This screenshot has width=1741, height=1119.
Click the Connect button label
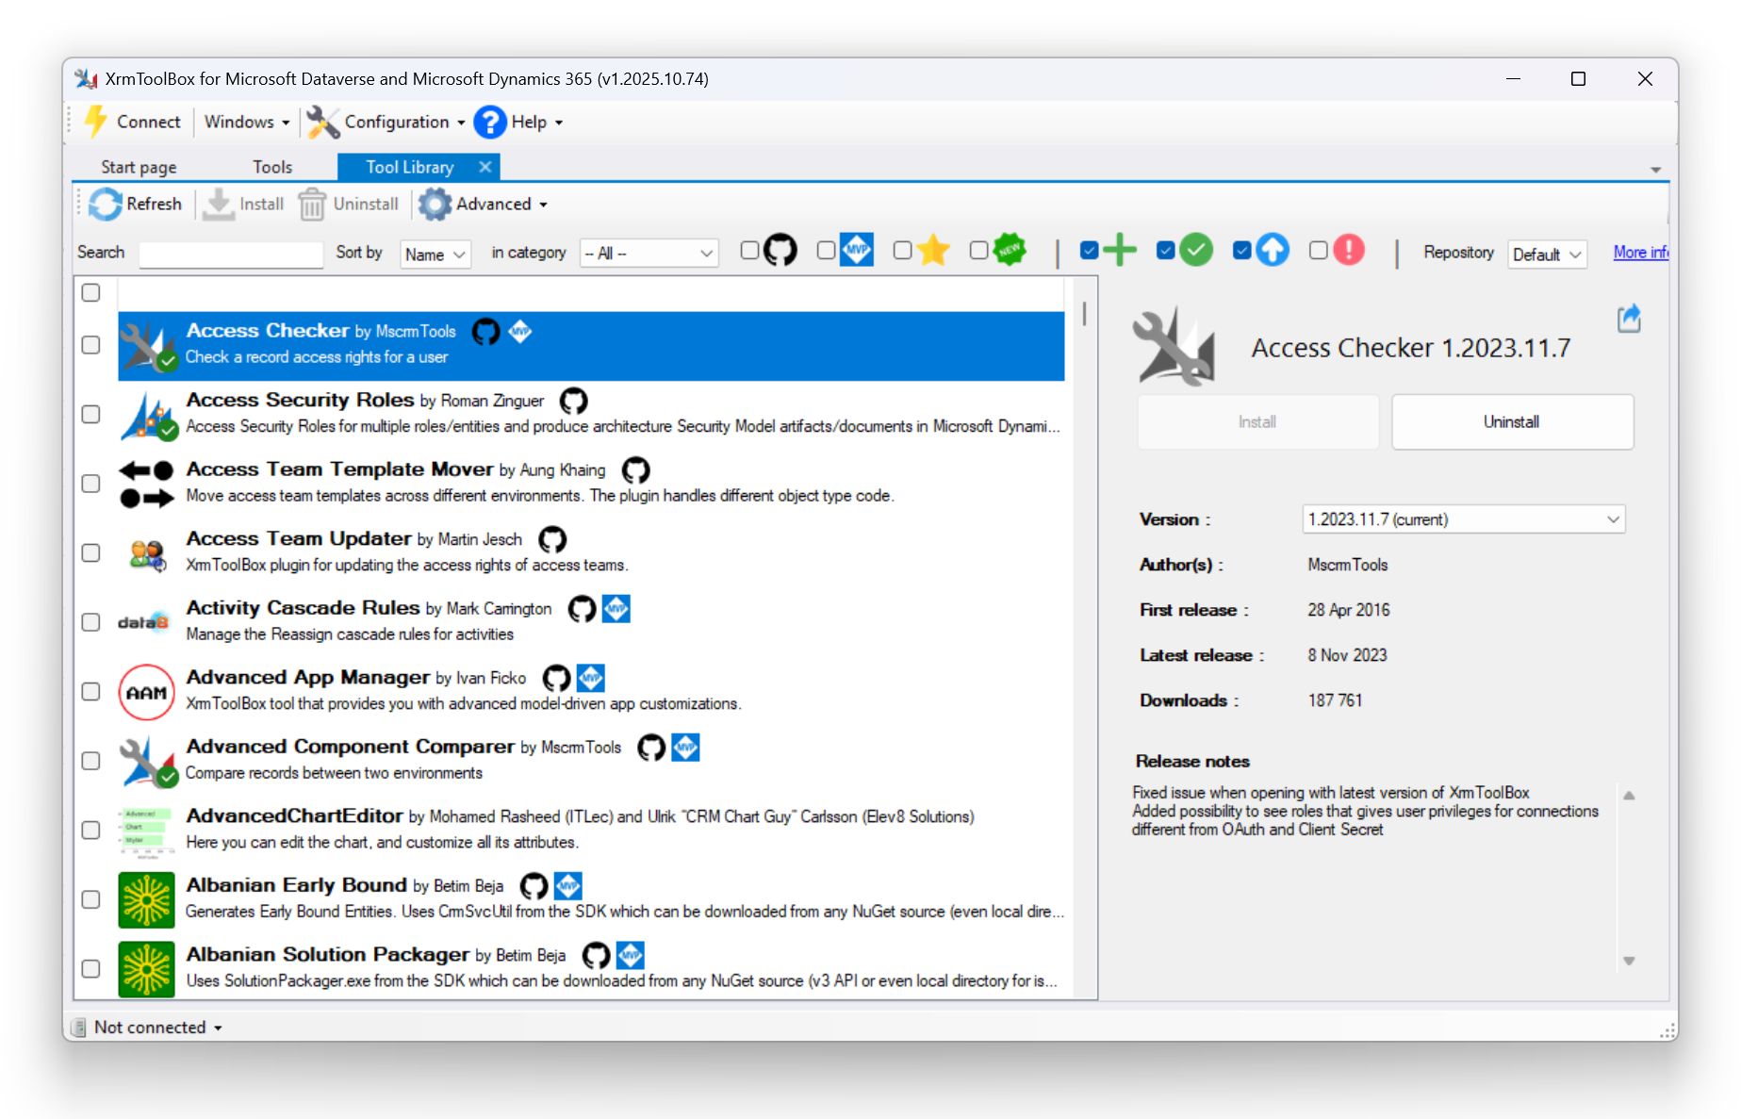(x=148, y=122)
